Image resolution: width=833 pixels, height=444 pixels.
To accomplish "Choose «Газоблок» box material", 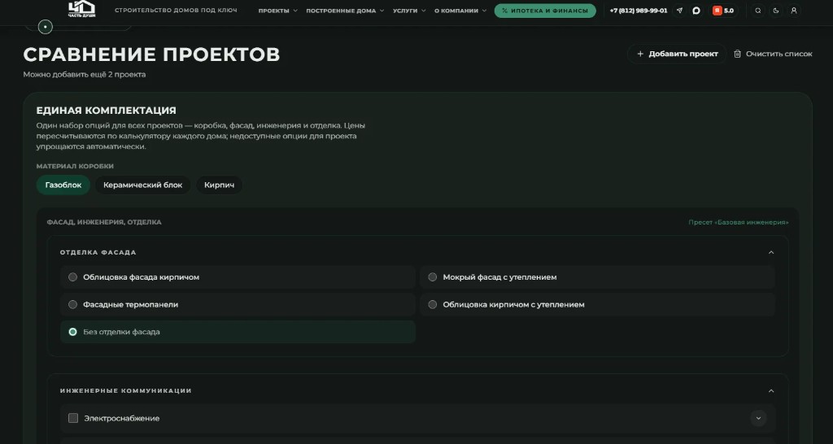I will [x=63, y=185].
